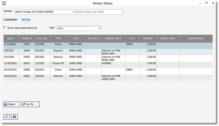Image resolution: width=219 pixels, height=126 pixels.
Task: Click the Project PO type cell
Action: [58, 63]
